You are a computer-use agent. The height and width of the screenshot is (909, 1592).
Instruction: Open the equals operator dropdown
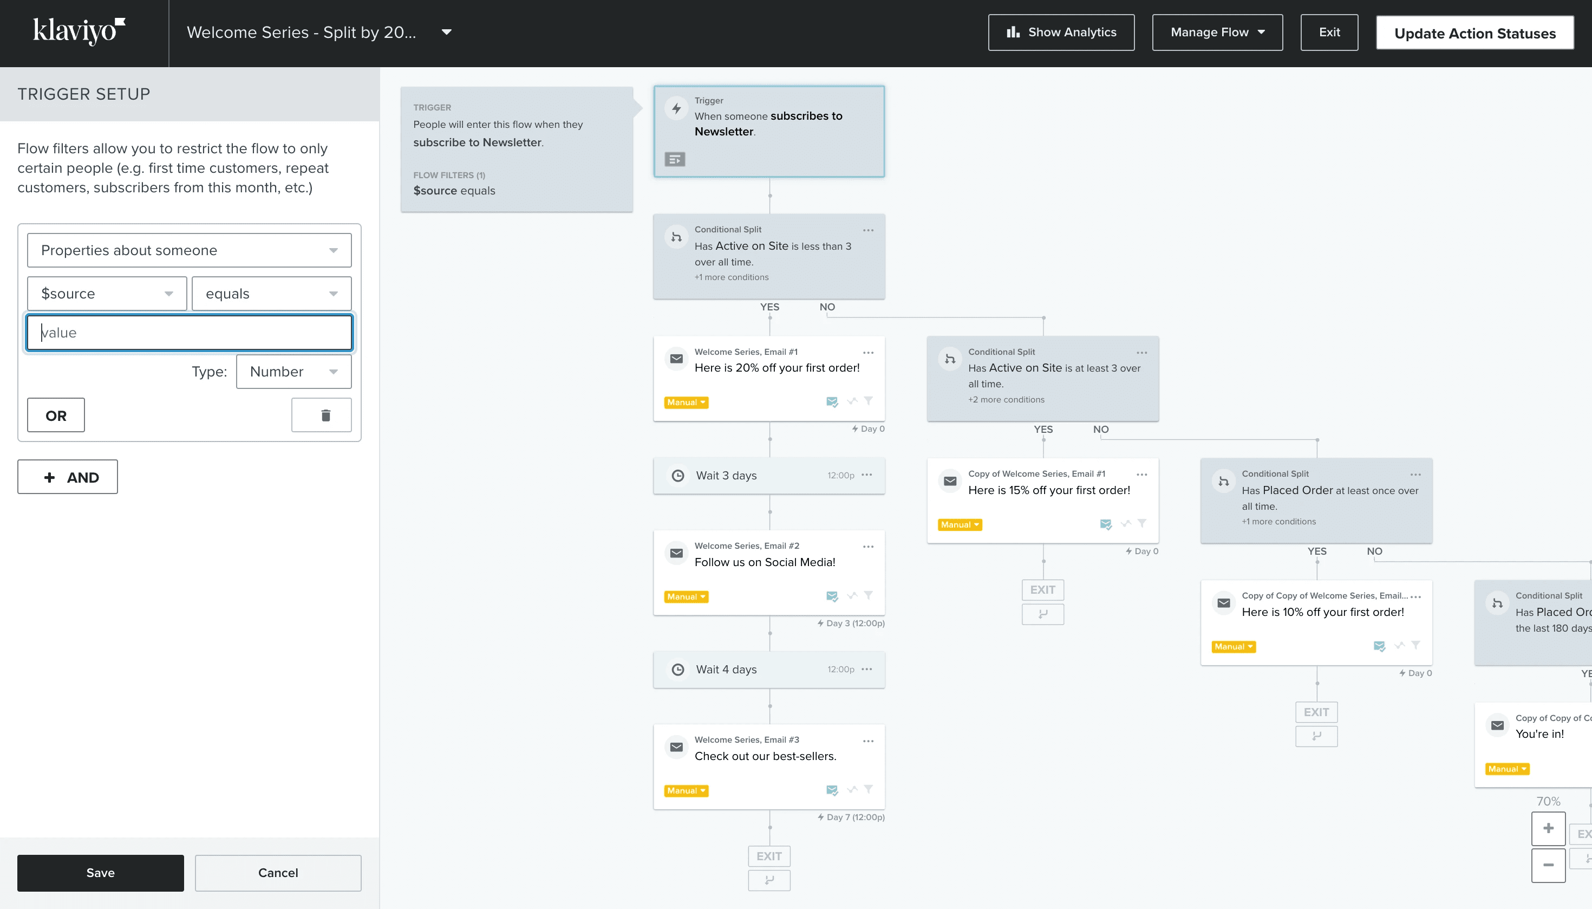tap(271, 294)
